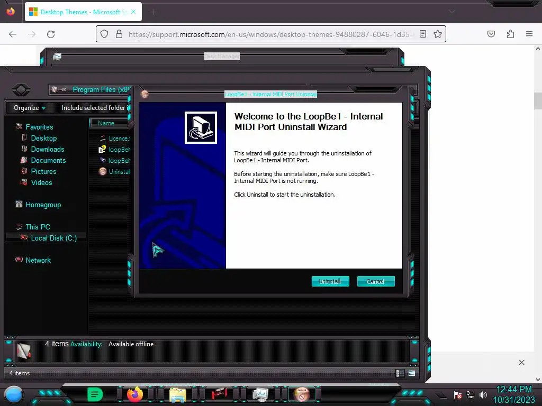This screenshot has width=542, height=406.
Task: Dismiss page banner with X button
Action: (x=521, y=362)
